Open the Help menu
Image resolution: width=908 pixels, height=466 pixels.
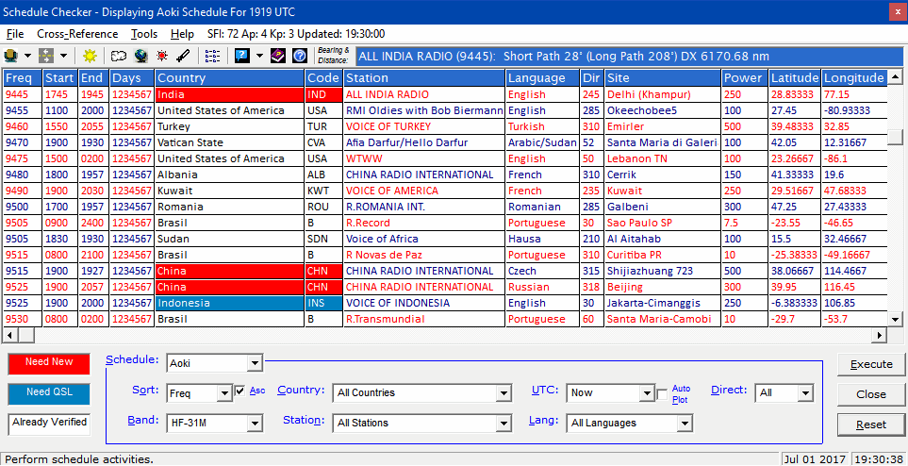click(182, 34)
